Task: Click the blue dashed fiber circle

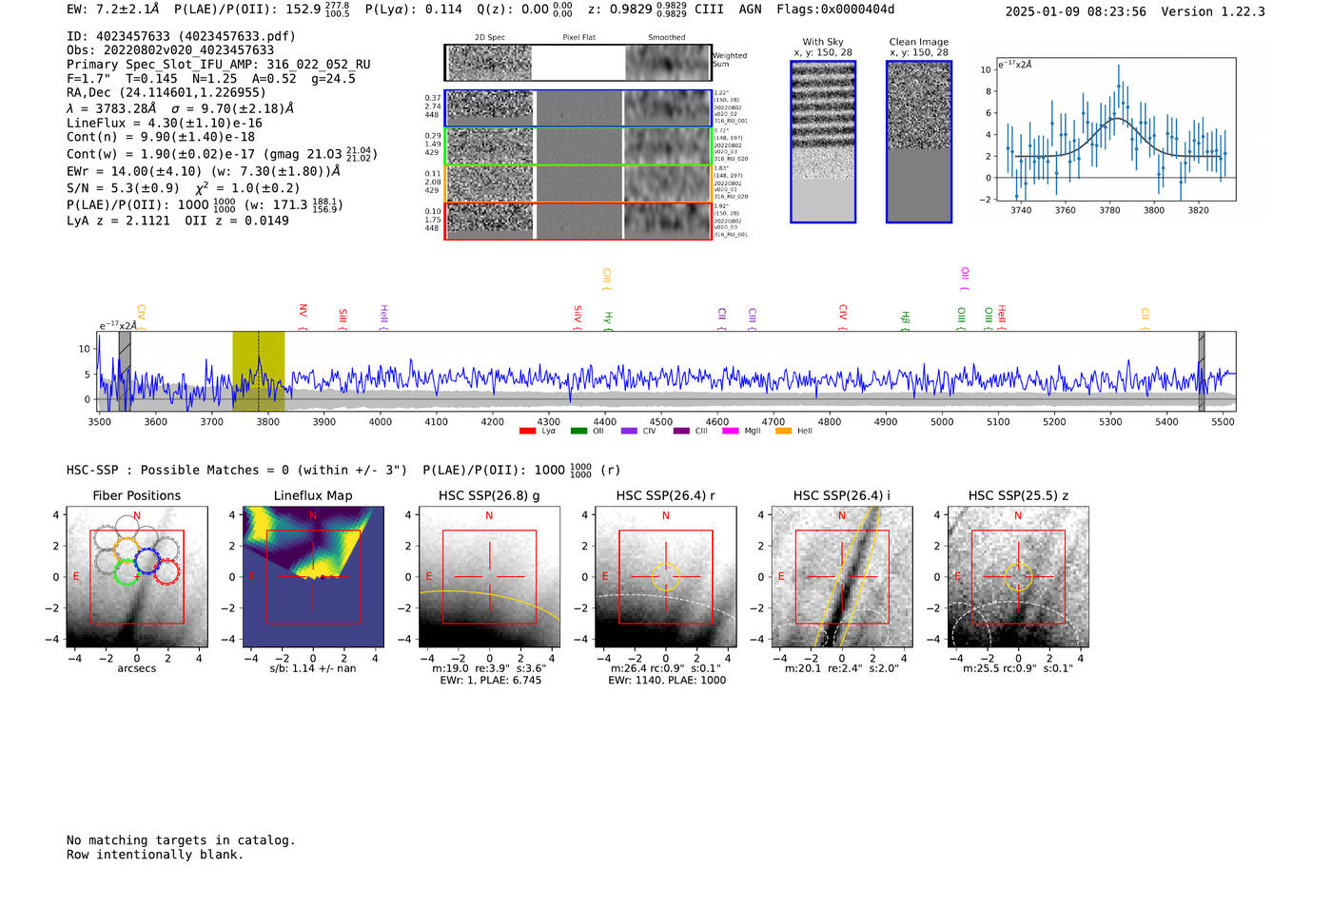Action: coord(147,560)
